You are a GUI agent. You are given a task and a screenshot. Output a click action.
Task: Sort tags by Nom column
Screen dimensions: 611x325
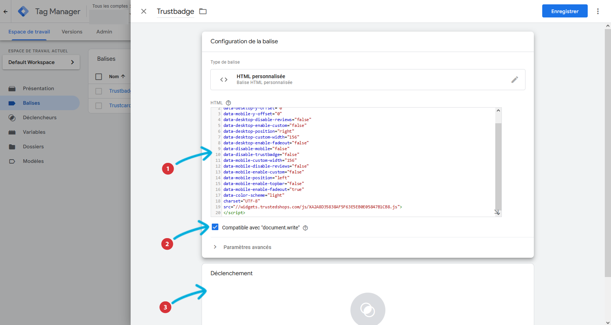117,77
